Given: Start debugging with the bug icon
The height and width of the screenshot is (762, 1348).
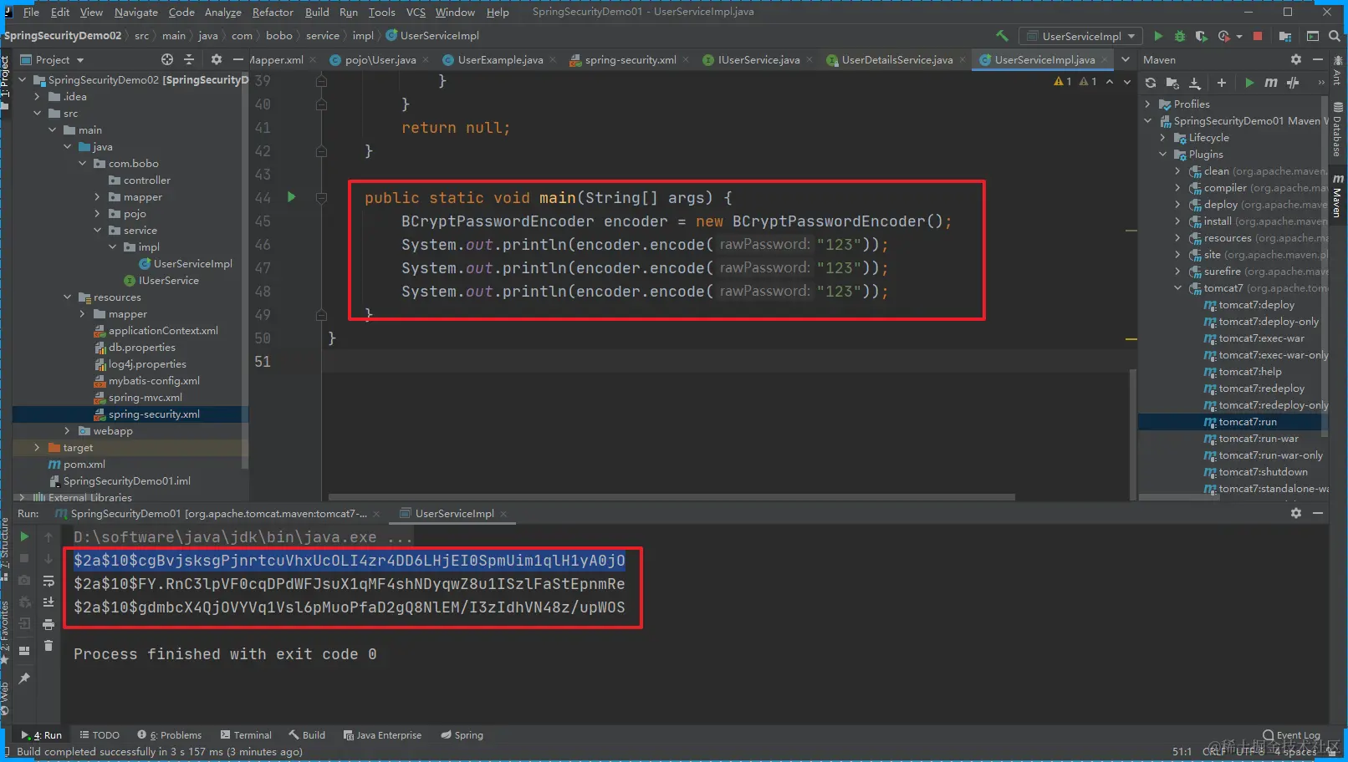Looking at the screenshot, I should point(1180,36).
